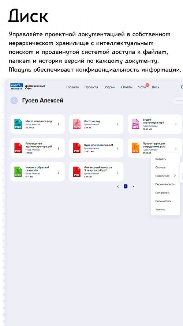
Task: Click the file name Логотип.svg
Action: pos(92,121)
